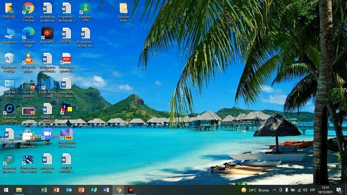Launch Wondershare Video Editor shortcut

point(28,164)
